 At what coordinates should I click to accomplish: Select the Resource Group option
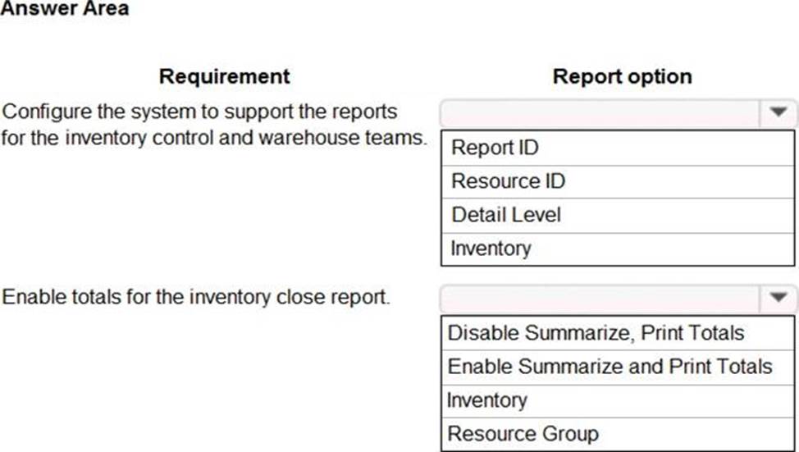[x=523, y=433]
